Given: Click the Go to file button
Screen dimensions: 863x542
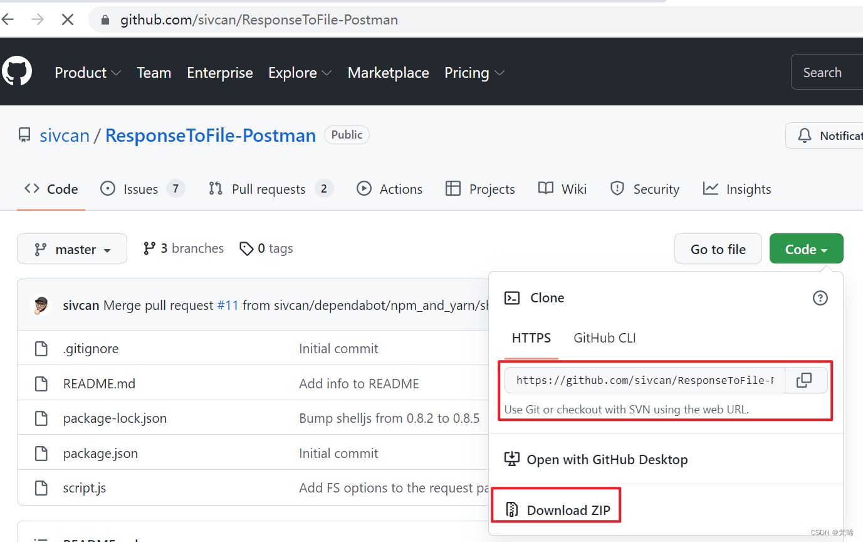Looking at the screenshot, I should pos(718,249).
